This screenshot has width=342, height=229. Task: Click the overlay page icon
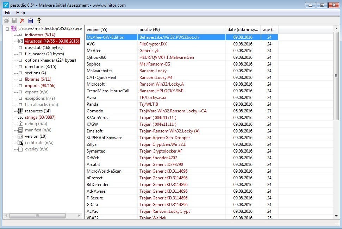click(x=20, y=149)
